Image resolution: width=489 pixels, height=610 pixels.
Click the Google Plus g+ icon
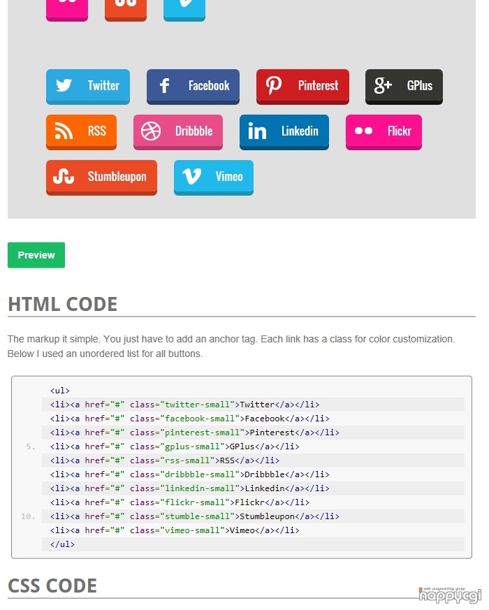[x=383, y=85]
